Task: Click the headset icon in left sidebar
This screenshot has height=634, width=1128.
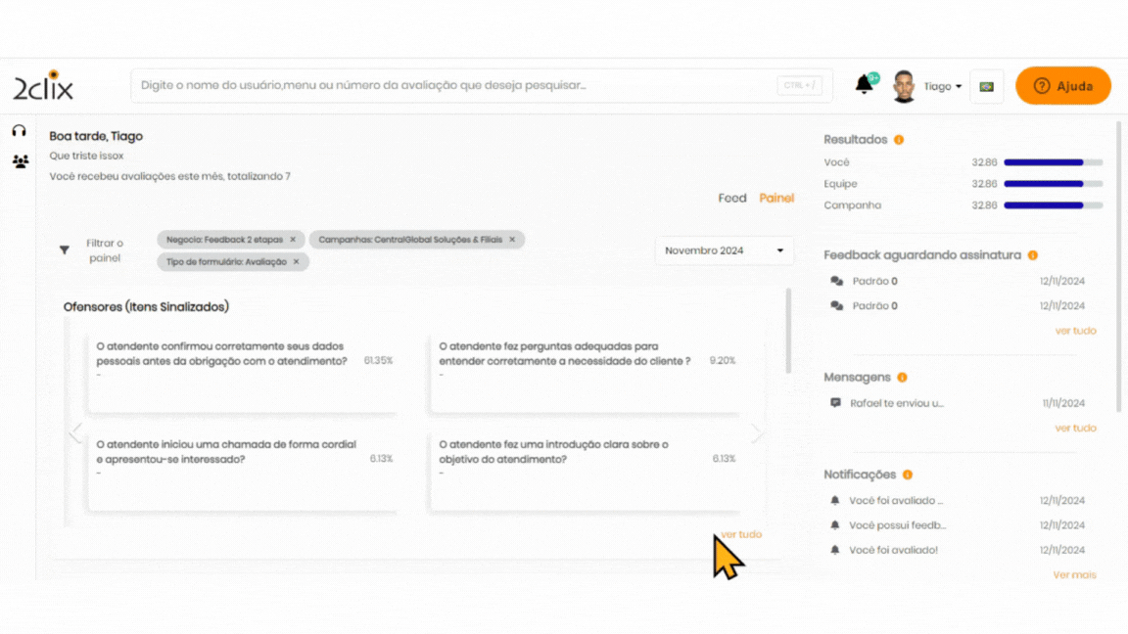Action: [19, 131]
